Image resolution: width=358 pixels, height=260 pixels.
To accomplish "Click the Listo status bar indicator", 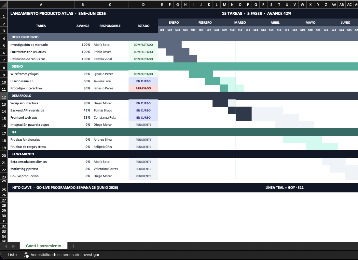I will 12,255.
